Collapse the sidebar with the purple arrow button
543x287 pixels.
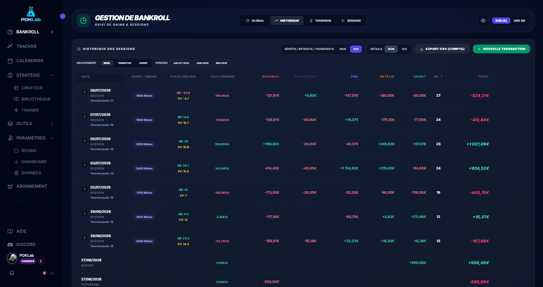pyautogui.click(x=63, y=16)
